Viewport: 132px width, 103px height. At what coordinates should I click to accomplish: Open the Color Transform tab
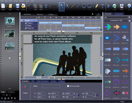[x=43, y=81]
